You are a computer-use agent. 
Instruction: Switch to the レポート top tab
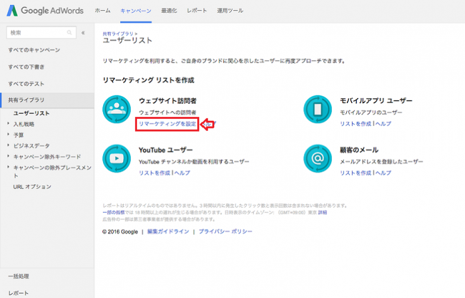[197, 11]
